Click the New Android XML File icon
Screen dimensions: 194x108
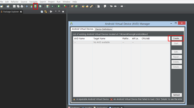click(47, 6)
